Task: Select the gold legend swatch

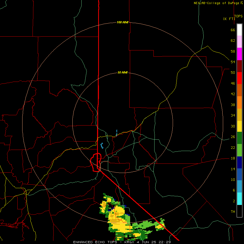Action: click(x=239, y=115)
